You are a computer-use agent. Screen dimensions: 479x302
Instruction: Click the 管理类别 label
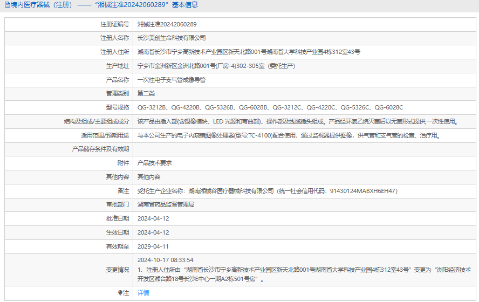pos(118,93)
